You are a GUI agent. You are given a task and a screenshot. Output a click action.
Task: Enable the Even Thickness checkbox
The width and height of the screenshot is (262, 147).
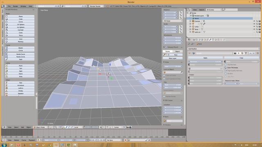pos(226,67)
